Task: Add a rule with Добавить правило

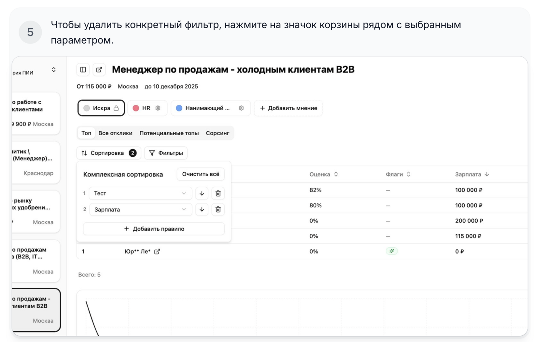Action: pyautogui.click(x=154, y=229)
